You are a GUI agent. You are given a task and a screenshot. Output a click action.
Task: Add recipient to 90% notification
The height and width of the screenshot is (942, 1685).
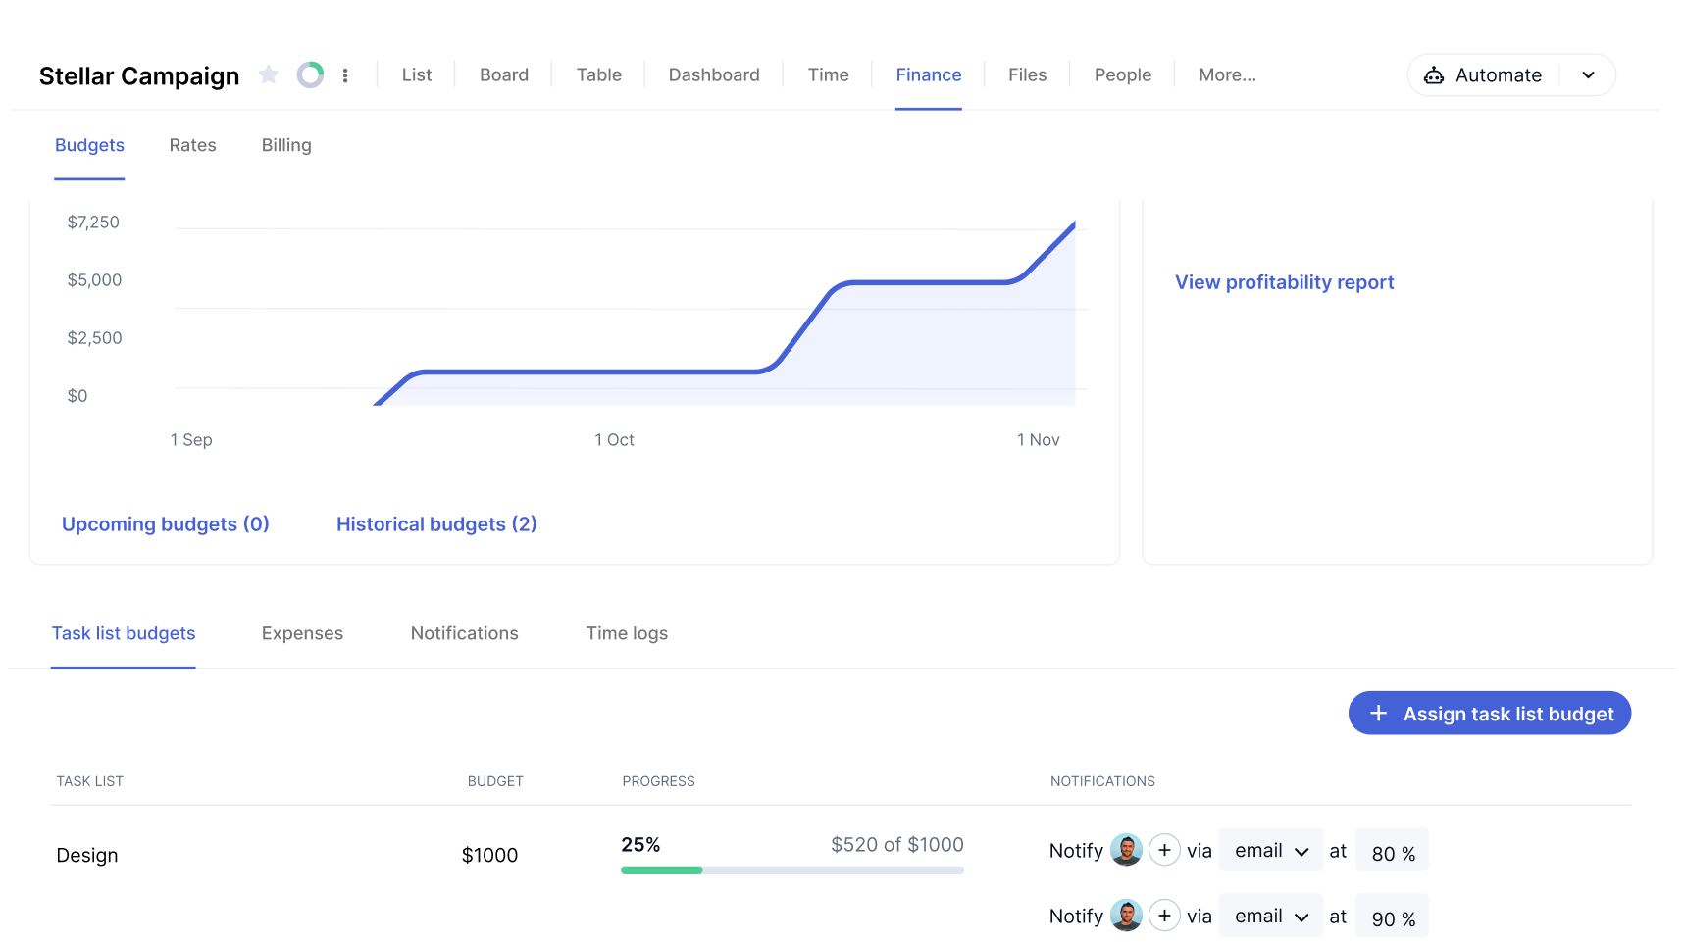click(1164, 916)
